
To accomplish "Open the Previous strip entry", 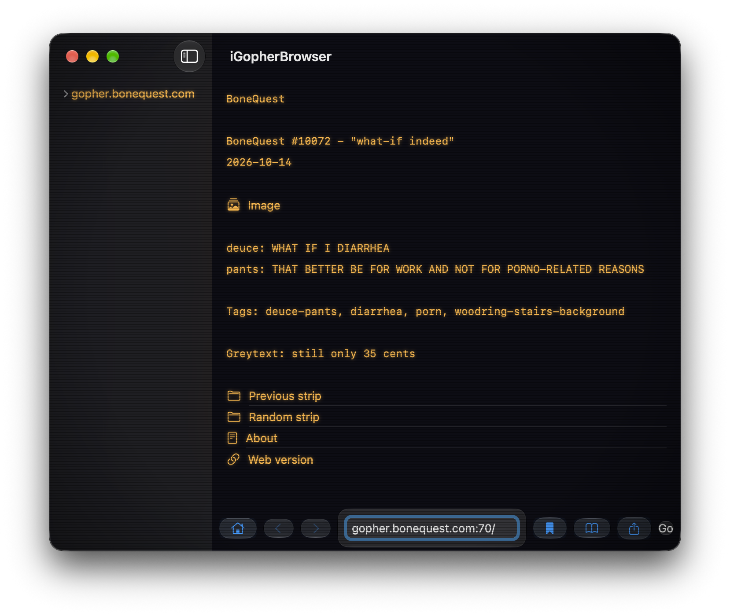I will click(x=285, y=396).
